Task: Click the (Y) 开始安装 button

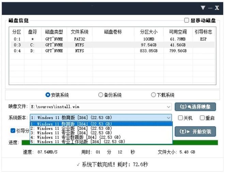Action: tap(195, 131)
